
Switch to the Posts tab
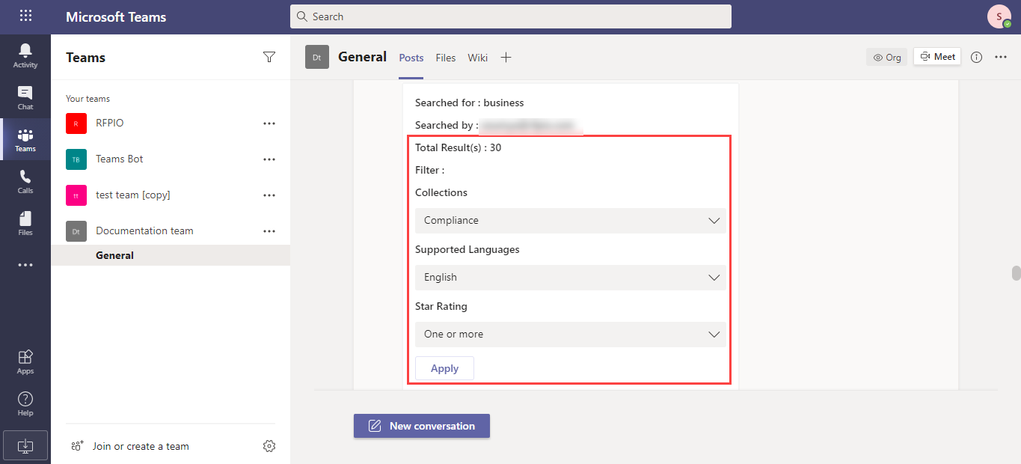click(411, 58)
